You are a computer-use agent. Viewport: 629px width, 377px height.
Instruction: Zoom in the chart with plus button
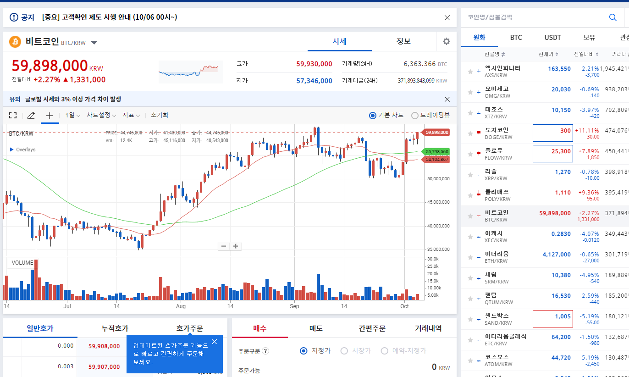coord(236,246)
